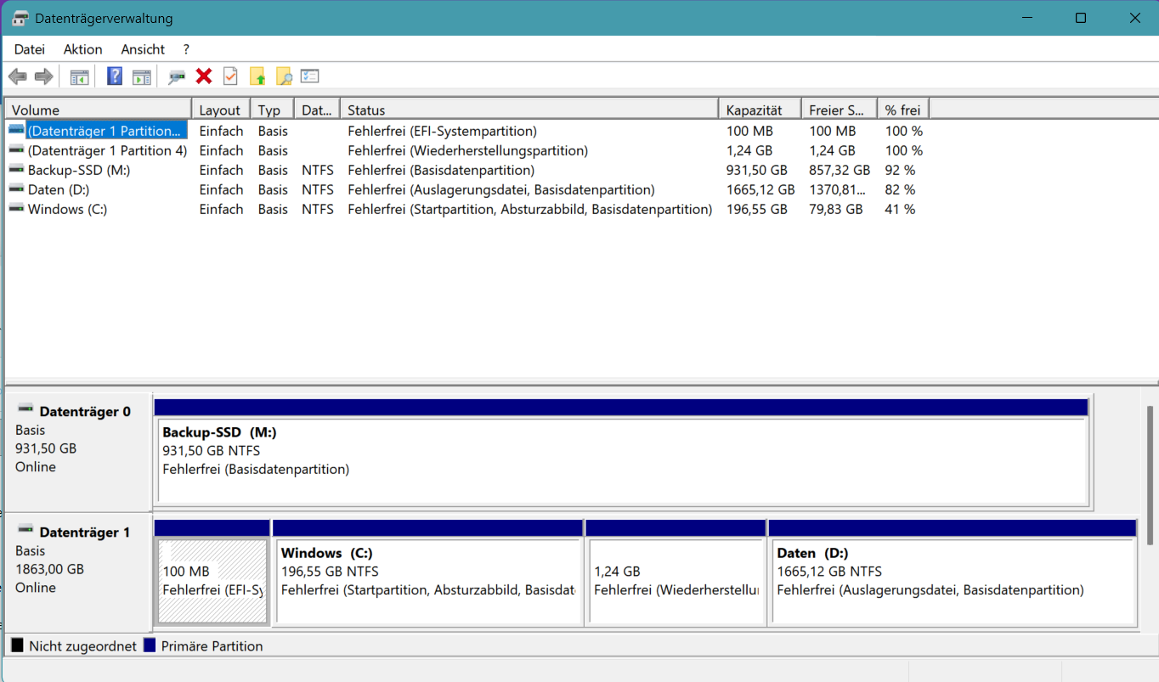This screenshot has width=1159, height=682.
Task: Open the Ansicht menu
Action: click(143, 49)
